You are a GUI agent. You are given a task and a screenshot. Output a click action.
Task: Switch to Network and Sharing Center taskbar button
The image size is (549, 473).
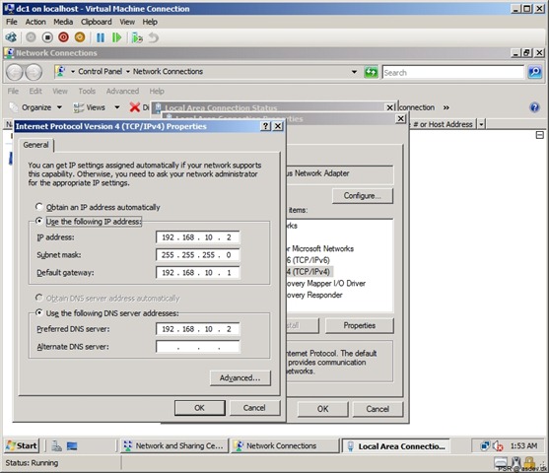tap(174, 445)
